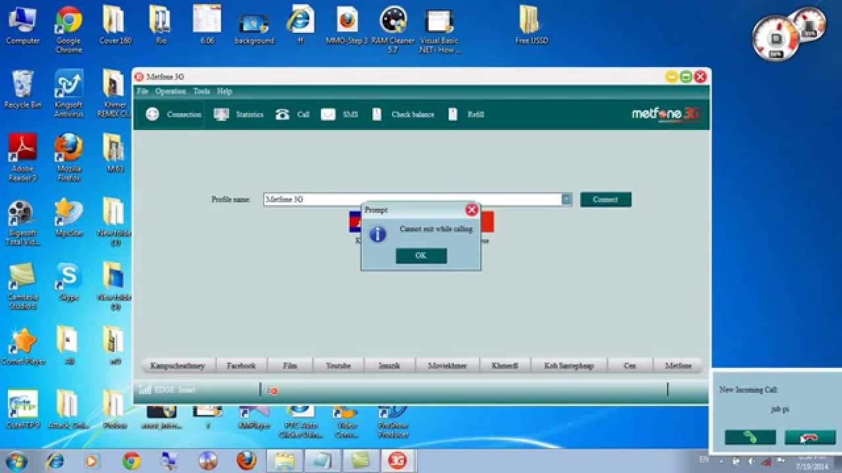The image size is (842, 473).
Task: Select the Mpcstar desktop icon
Action: click(x=68, y=218)
